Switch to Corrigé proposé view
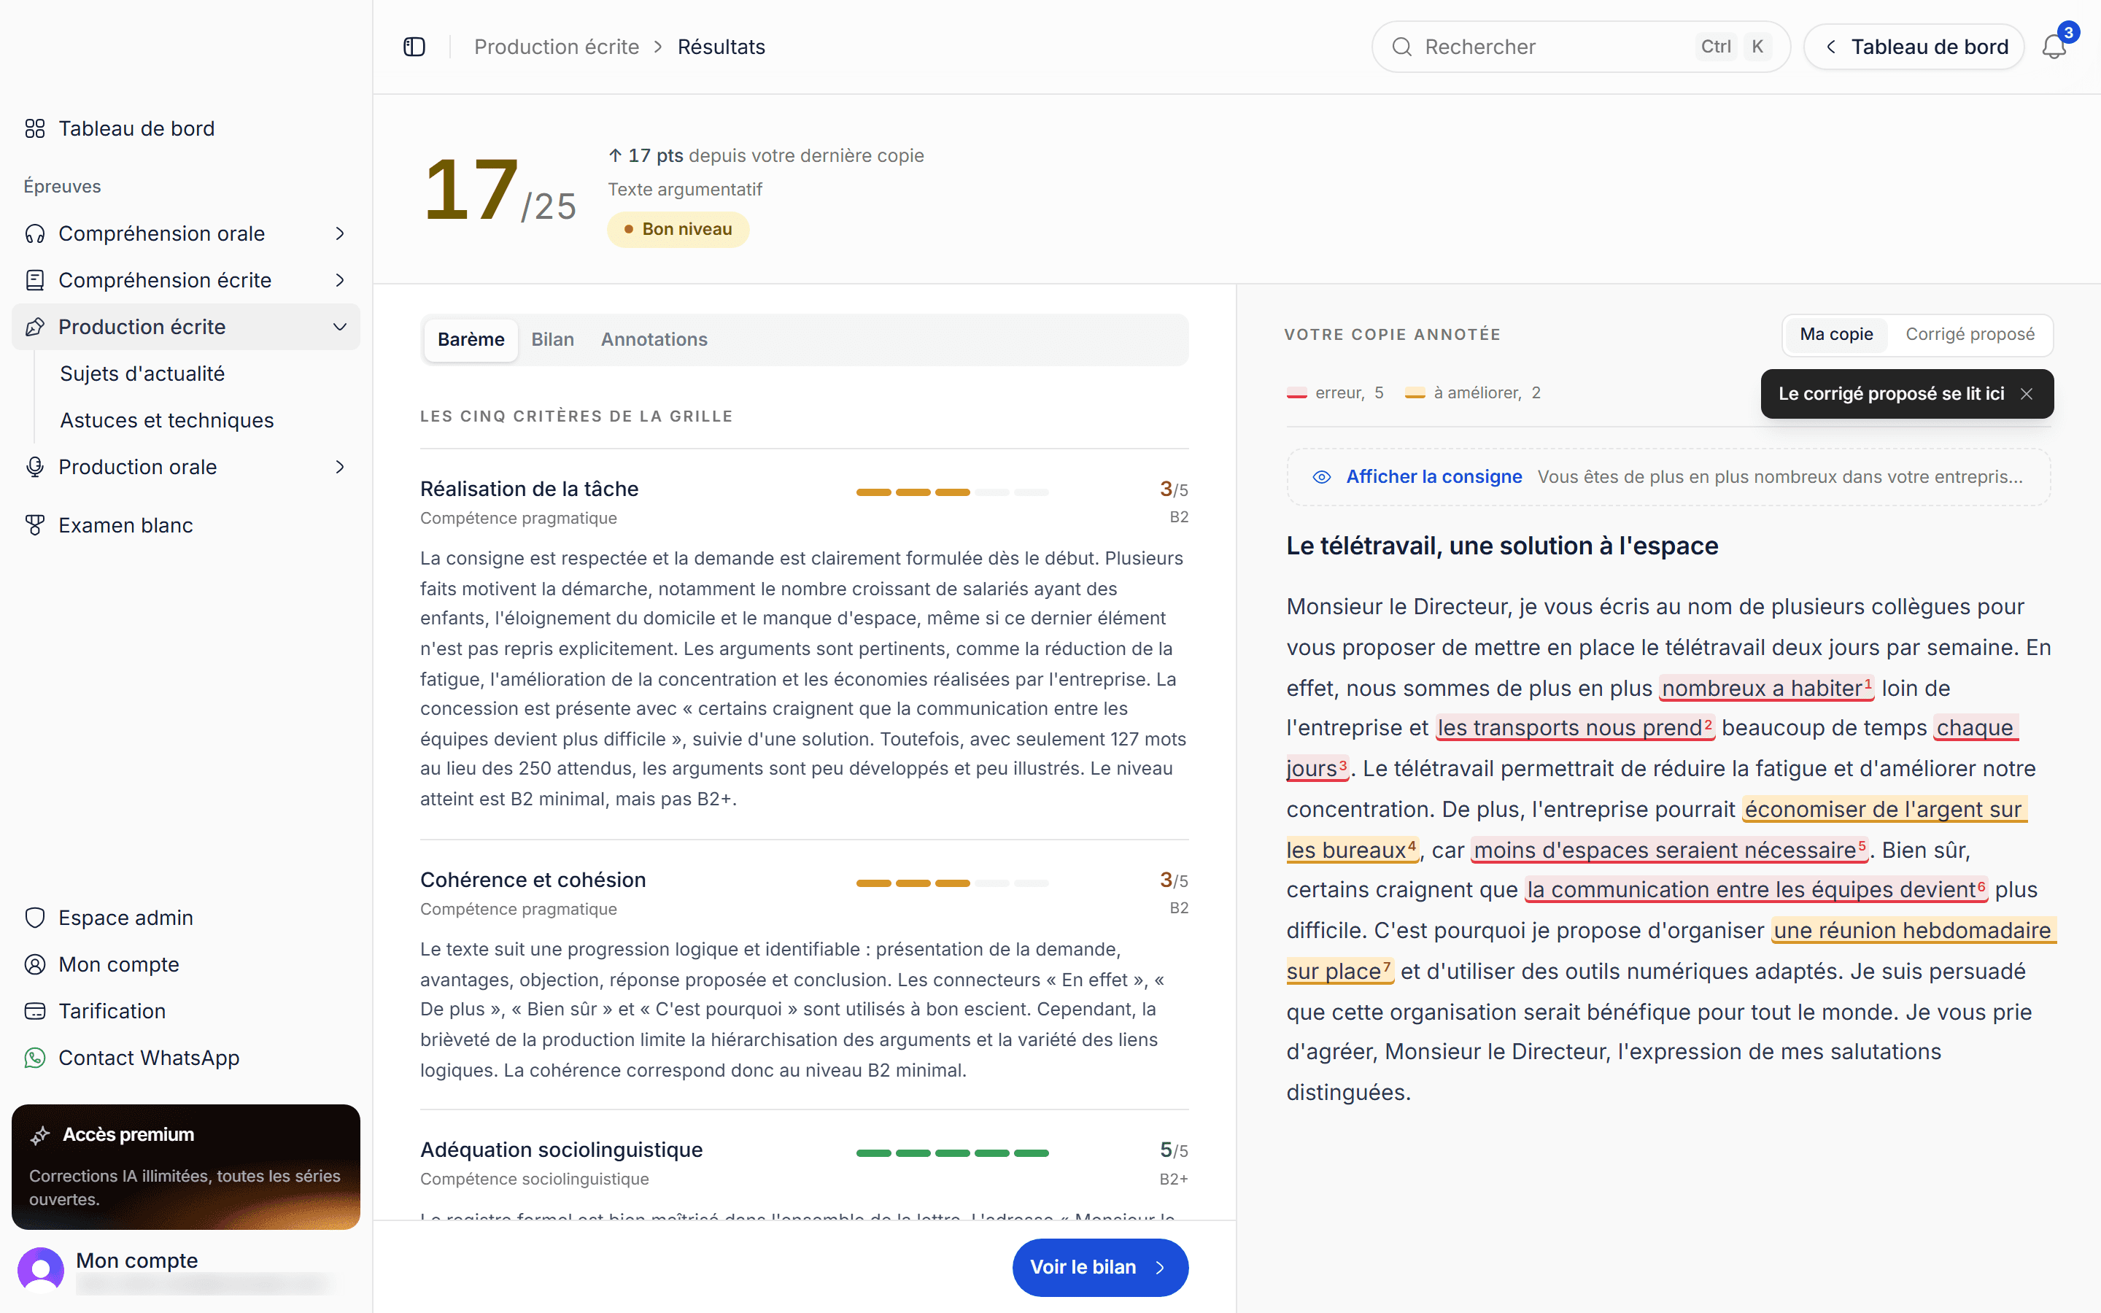 1970,334
